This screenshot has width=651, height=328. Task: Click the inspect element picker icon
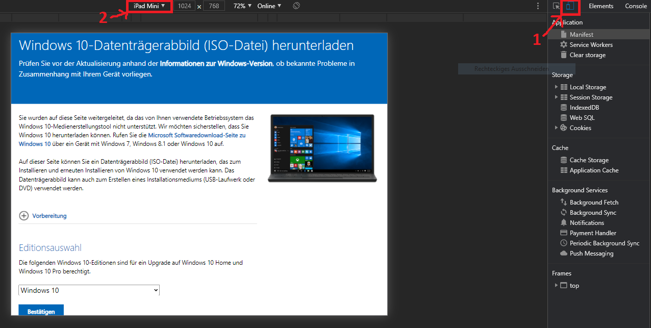coord(556,6)
